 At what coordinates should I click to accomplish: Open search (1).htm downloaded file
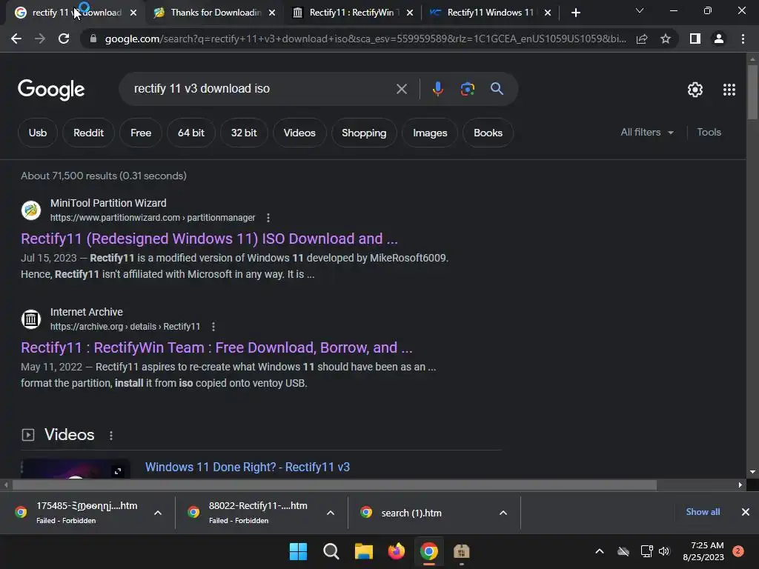(411, 513)
